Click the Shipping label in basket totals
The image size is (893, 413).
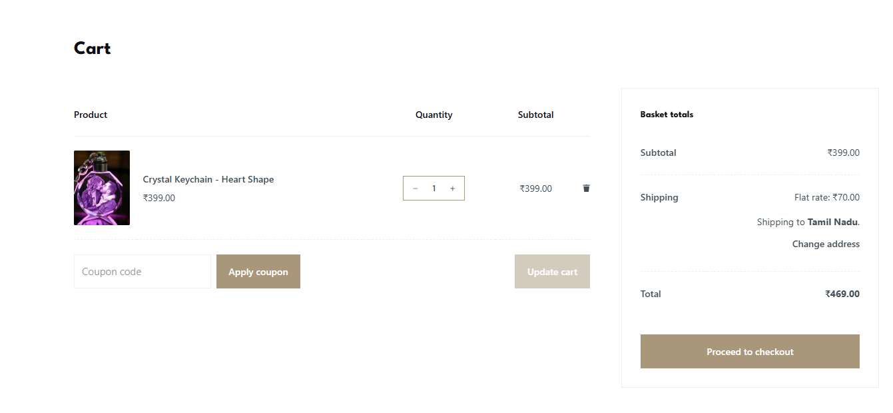[659, 197]
